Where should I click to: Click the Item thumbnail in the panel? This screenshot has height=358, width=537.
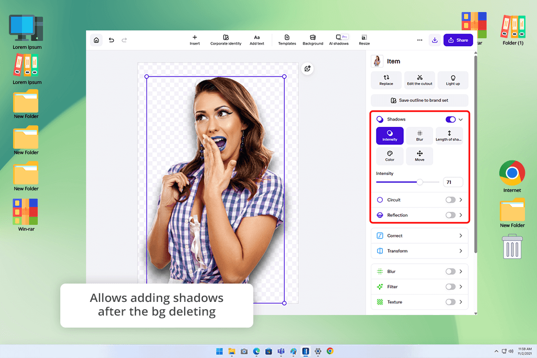pyautogui.click(x=377, y=61)
